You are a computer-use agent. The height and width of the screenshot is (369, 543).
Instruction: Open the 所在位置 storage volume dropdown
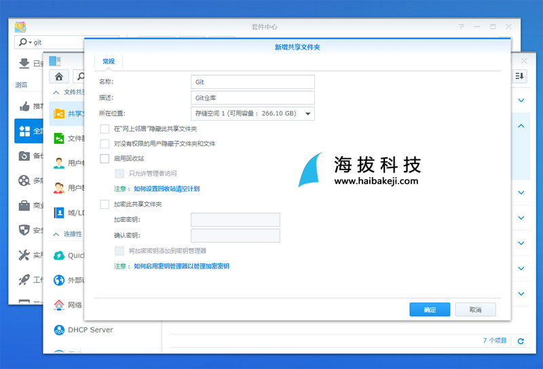point(252,113)
